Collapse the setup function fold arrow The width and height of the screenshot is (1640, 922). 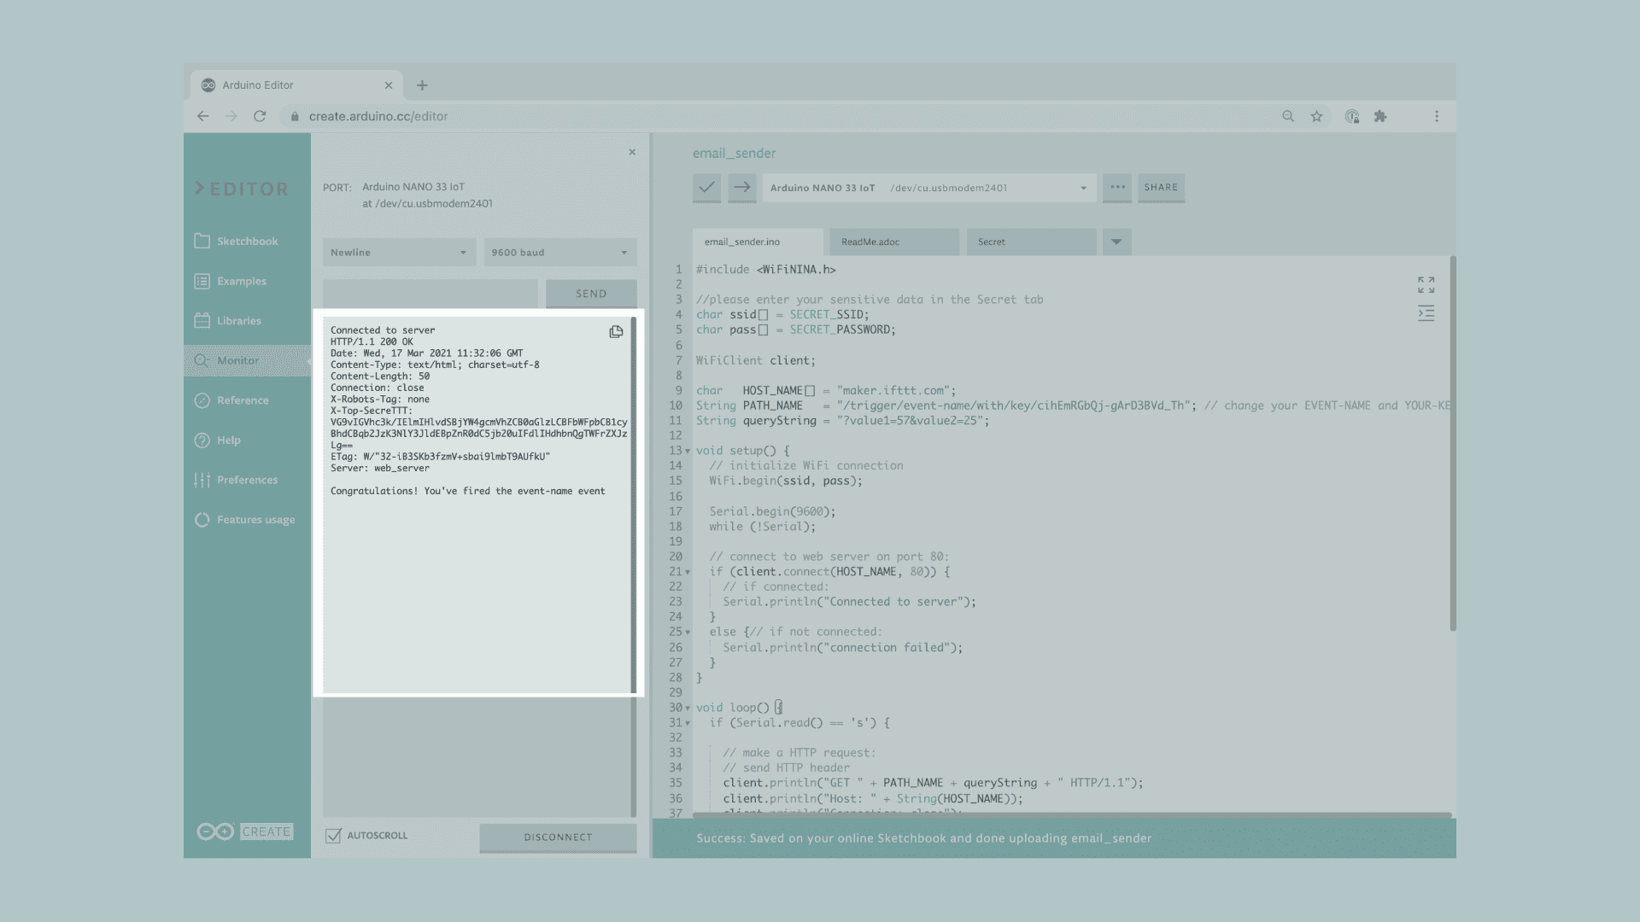point(688,451)
